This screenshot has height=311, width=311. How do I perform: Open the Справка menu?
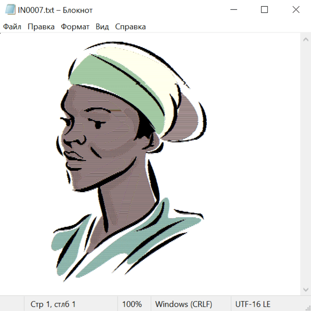(x=130, y=27)
